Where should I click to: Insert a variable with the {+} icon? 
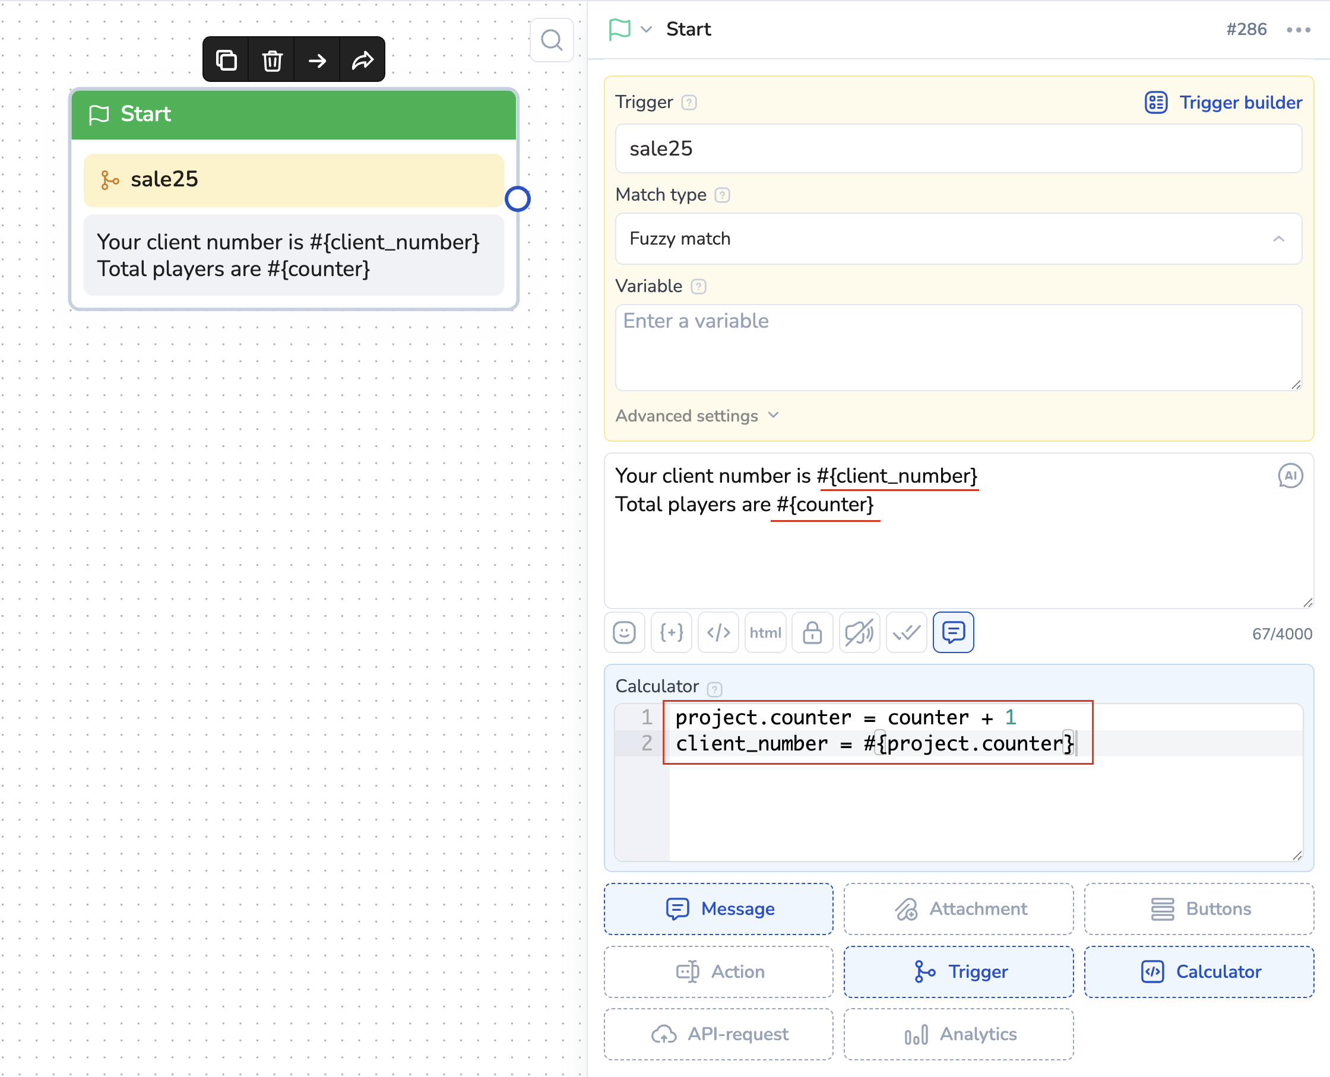(x=671, y=632)
